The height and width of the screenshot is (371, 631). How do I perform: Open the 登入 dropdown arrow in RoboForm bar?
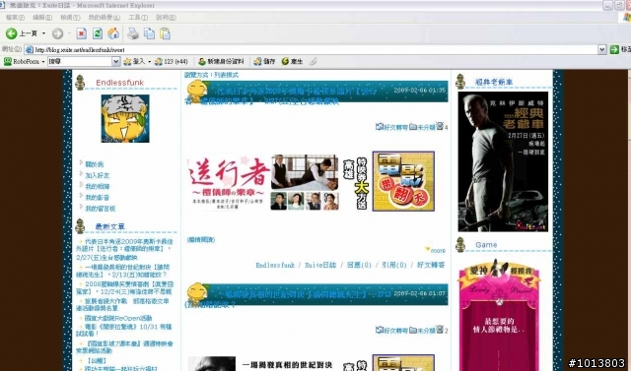coord(149,62)
